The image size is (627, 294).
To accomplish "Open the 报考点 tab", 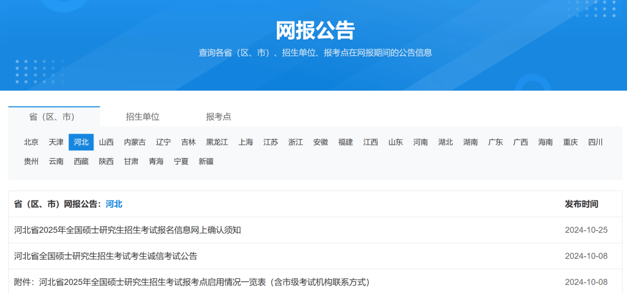I will [218, 117].
